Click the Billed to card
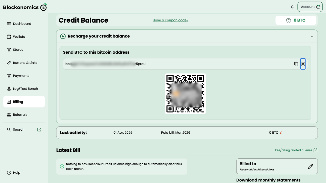Screen dimensions: 326x183 (x=277, y=166)
